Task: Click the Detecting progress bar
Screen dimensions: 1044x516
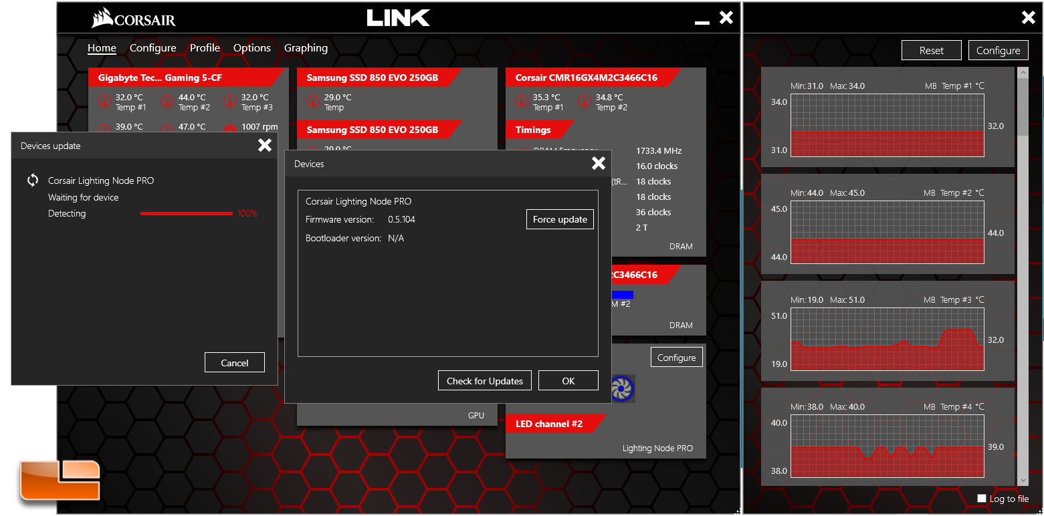Action: click(x=187, y=214)
